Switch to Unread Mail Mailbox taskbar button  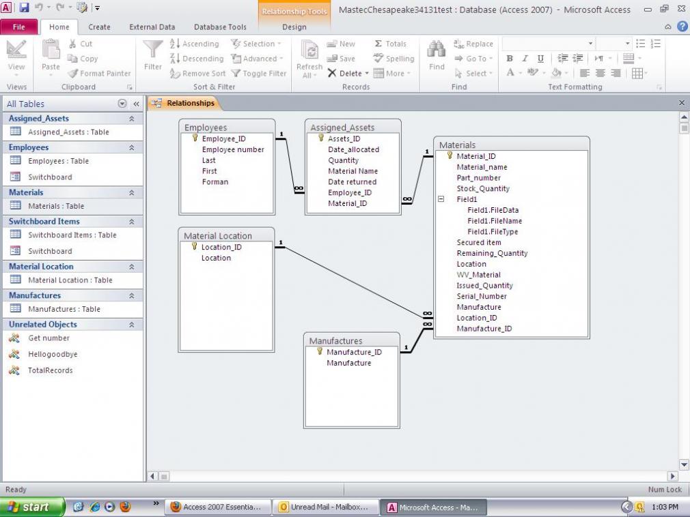[325, 507]
